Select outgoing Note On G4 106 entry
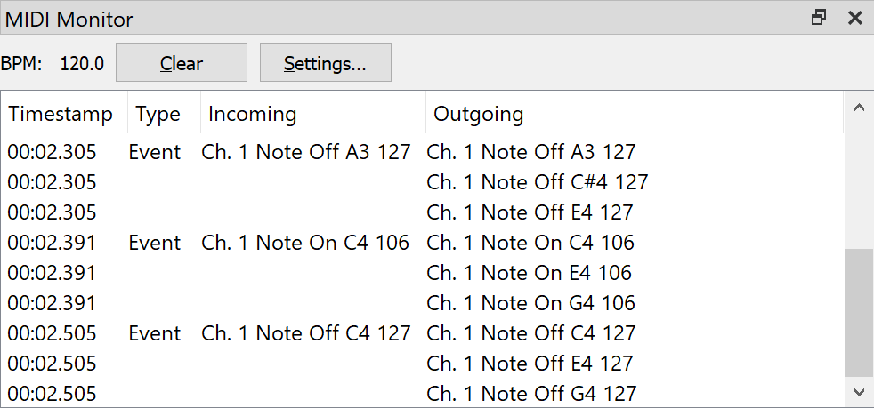 [530, 303]
